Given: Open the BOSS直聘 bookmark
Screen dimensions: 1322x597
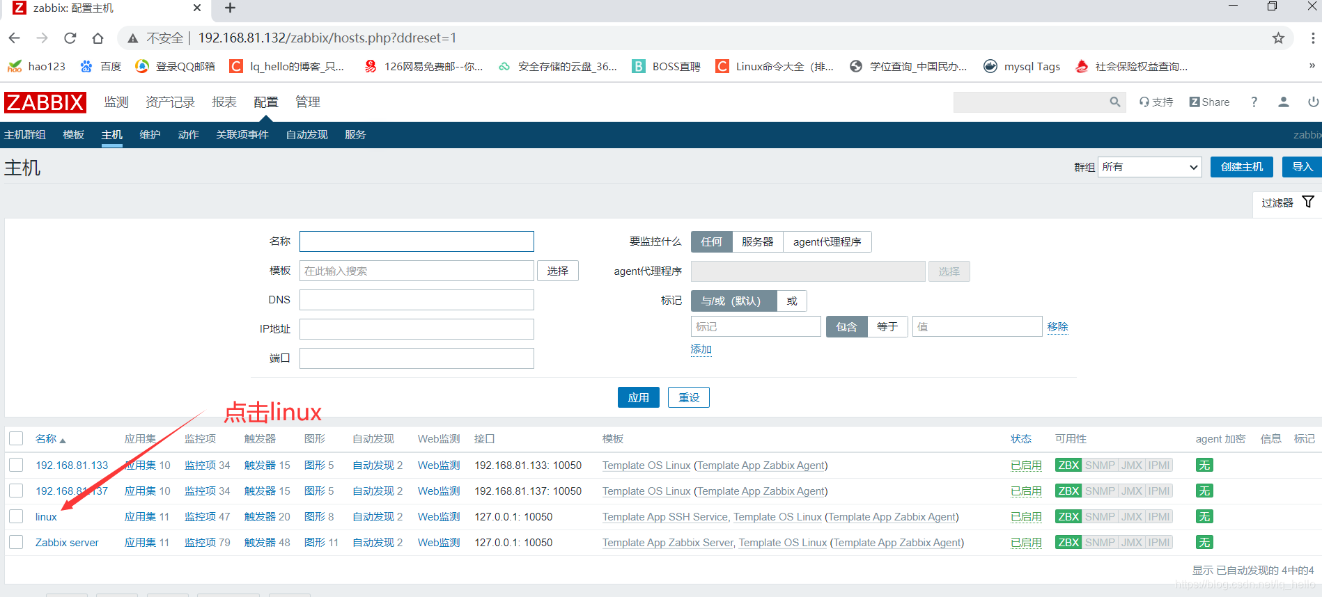Looking at the screenshot, I should pyautogui.click(x=666, y=66).
